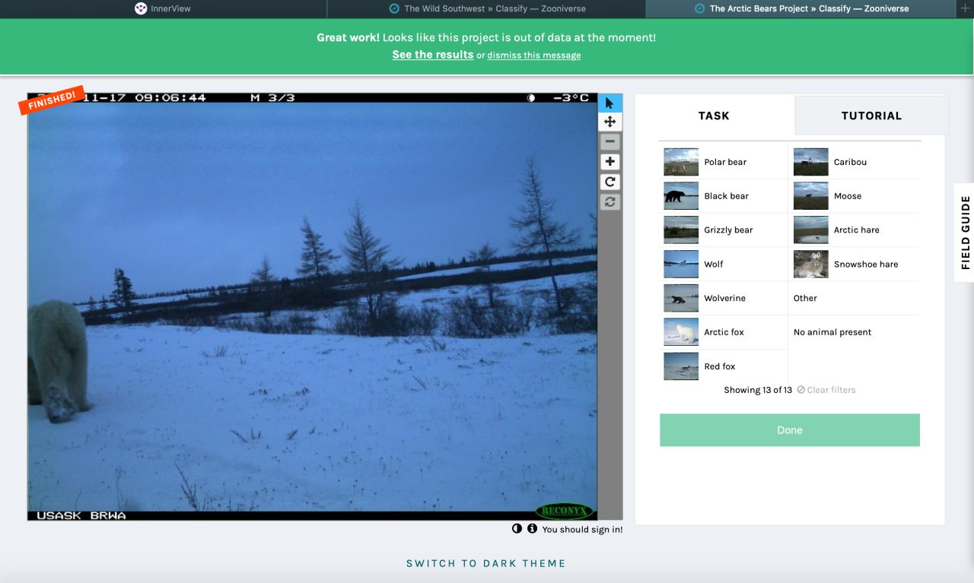Switch to the InnerView browser tab

pyautogui.click(x=163, y=8)
